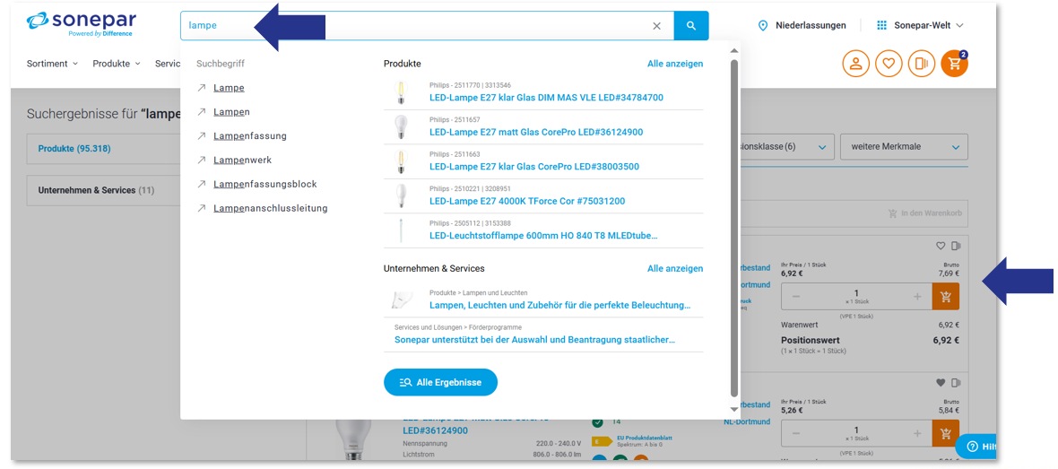The image size is (1058, 469).
Task: Add 5,26 € item to cart
Action: point(945,433)
